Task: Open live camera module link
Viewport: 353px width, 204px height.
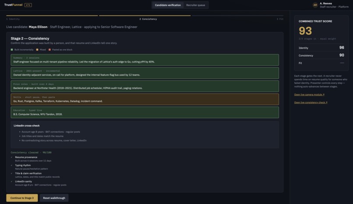Action: [x=309, y=95]
